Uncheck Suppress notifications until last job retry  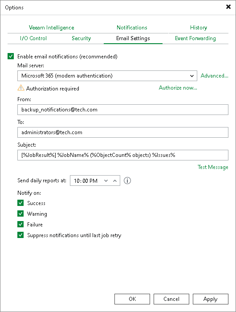[x=20, y=235]
